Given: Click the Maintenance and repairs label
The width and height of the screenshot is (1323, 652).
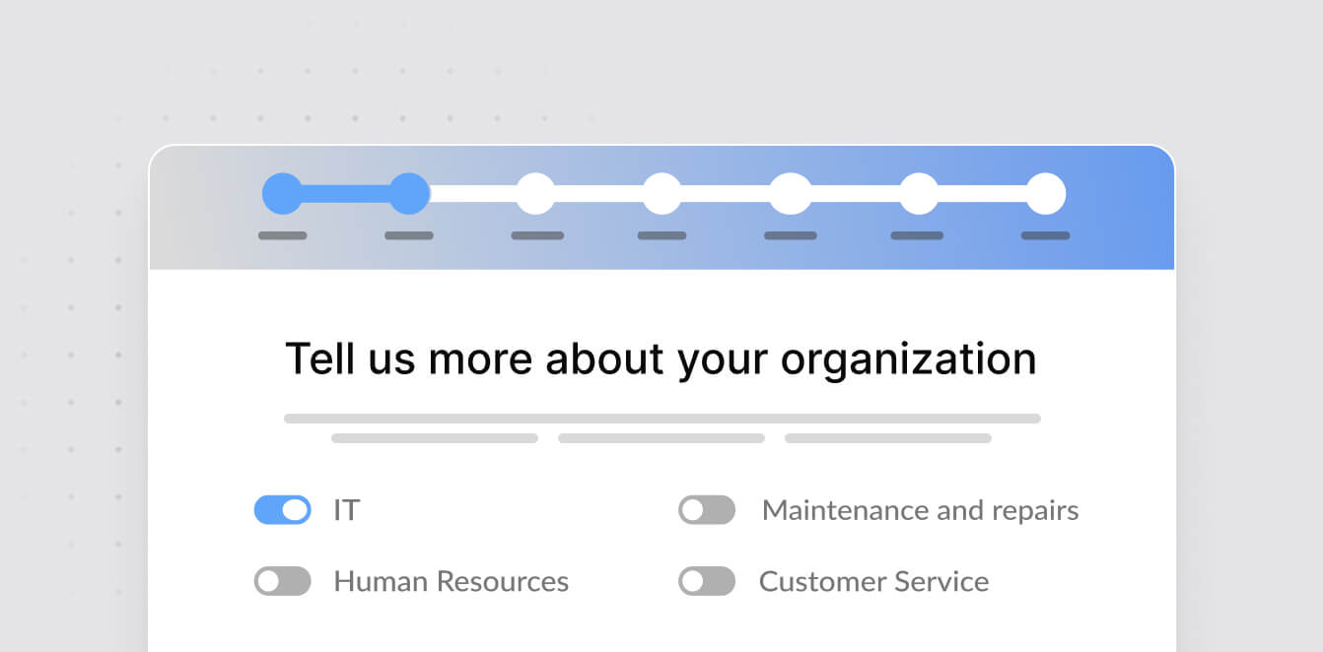Looking at the screenshot, I should point(920,510).
